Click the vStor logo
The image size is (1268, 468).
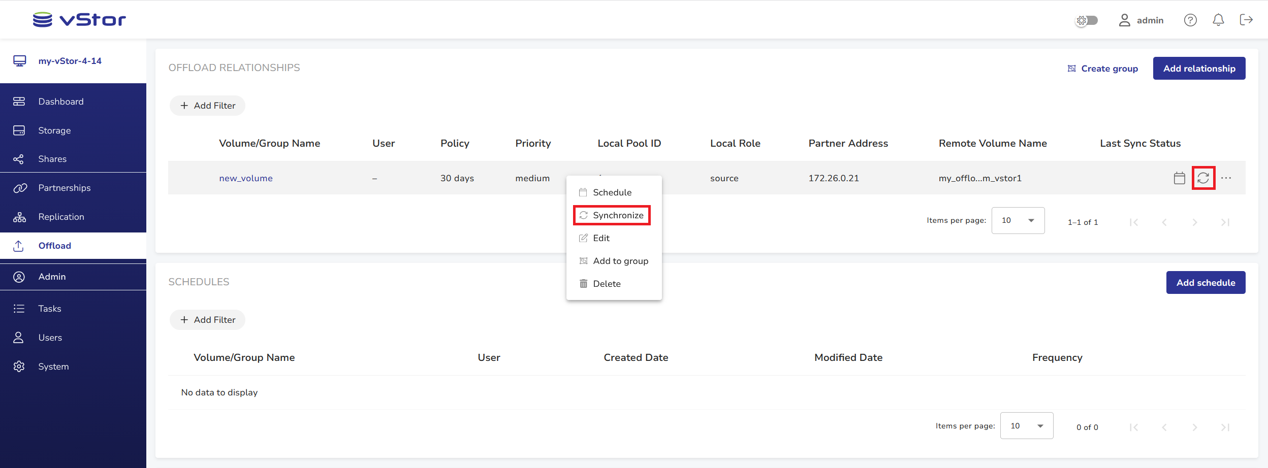point(79,20)
